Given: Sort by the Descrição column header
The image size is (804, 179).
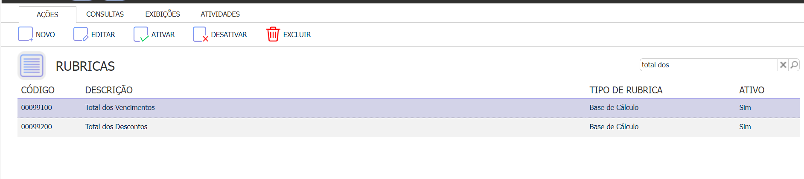Looking at the screenshot, I should point(109,90).
